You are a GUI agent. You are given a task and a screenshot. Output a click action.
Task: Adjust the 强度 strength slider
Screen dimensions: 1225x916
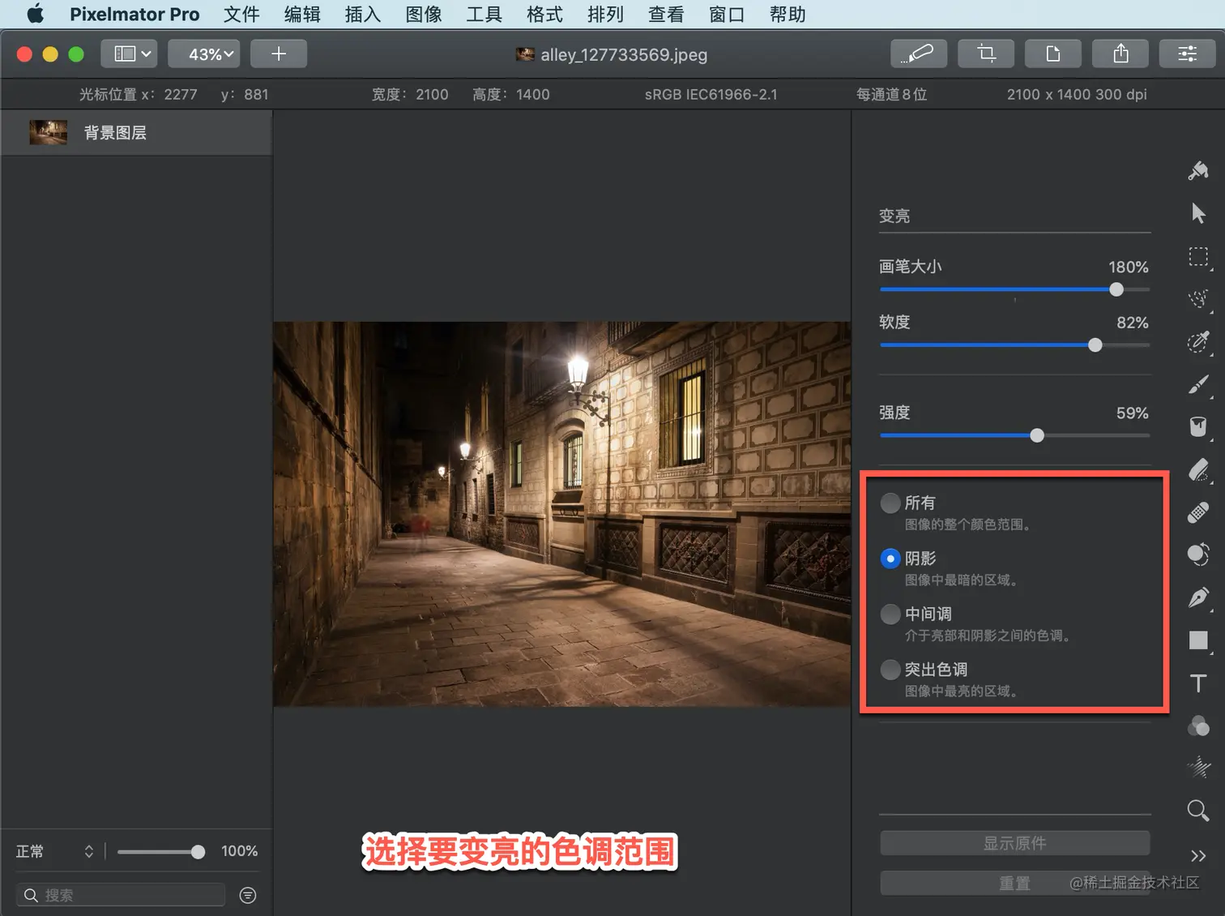[1014, 435]
